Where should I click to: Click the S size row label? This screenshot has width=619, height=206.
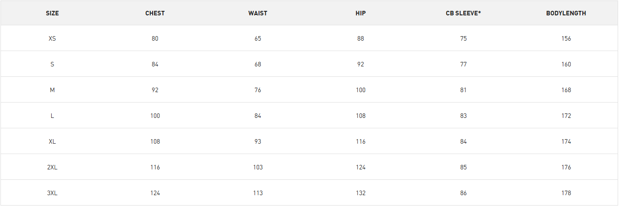(52, 64)
